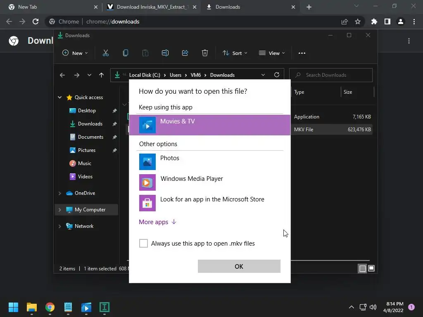
Task: Expand the New dropdown in Explorer
Action: (75, 53)
